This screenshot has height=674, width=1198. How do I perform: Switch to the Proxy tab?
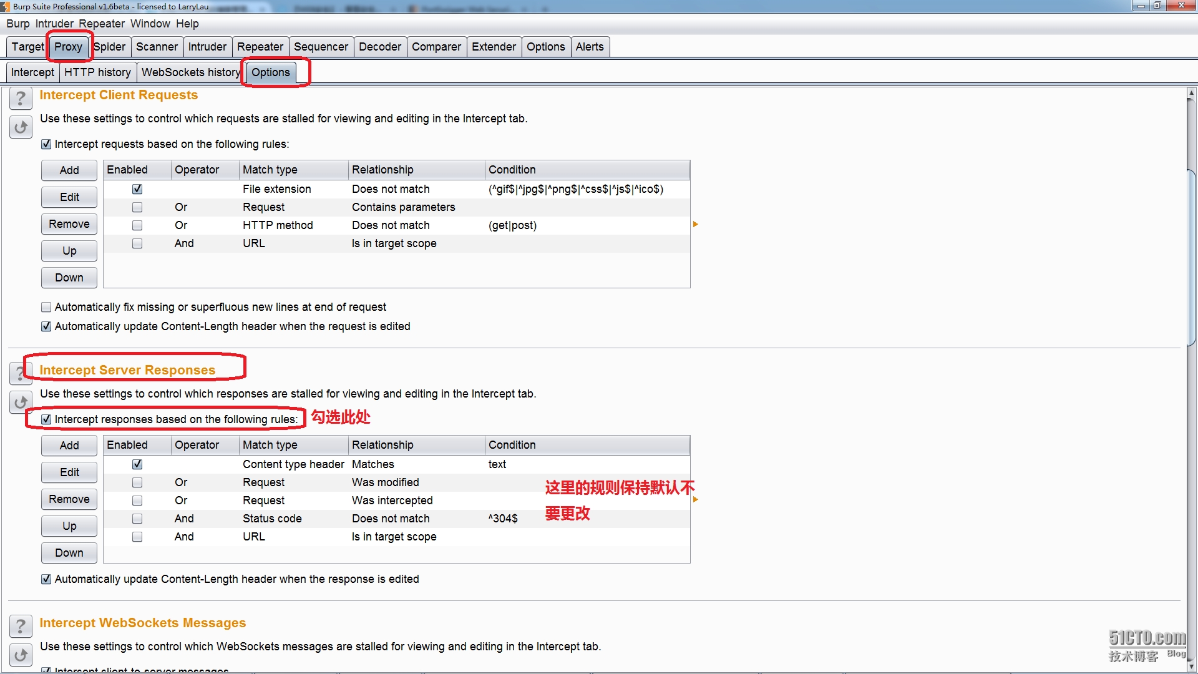point(68,47)
